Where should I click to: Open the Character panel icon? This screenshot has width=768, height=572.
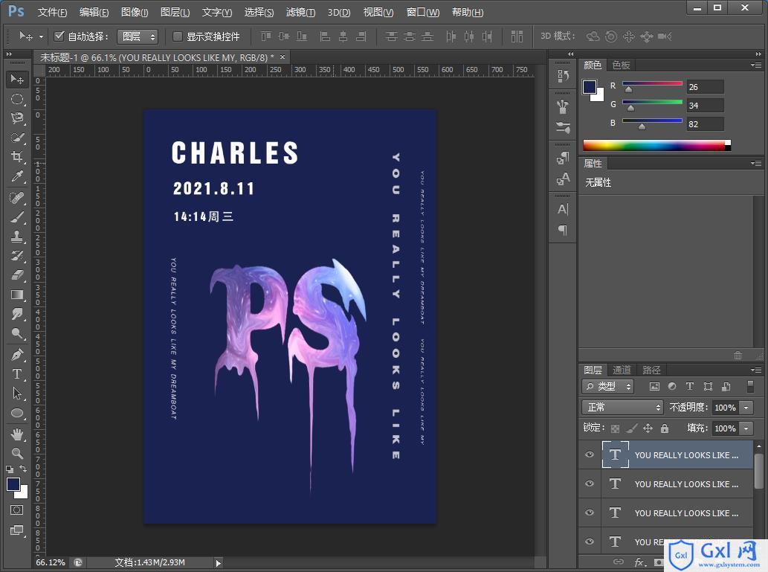(563, 209)
